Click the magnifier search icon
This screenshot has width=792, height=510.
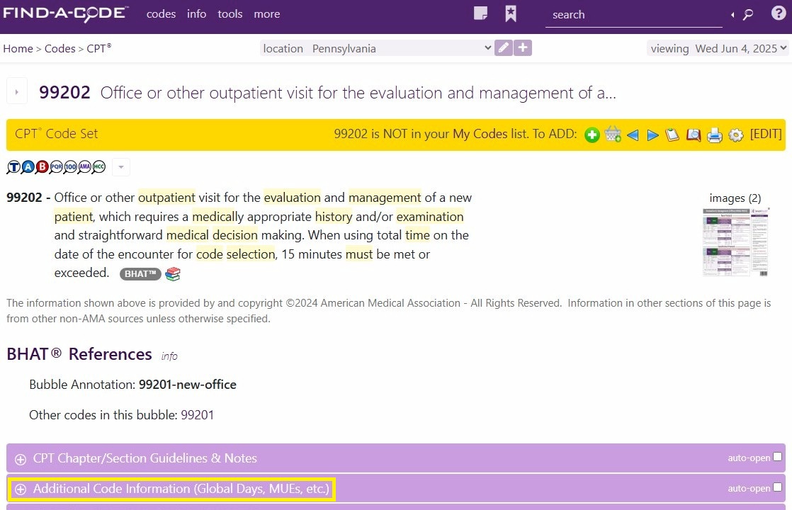(x=748, y=15)
